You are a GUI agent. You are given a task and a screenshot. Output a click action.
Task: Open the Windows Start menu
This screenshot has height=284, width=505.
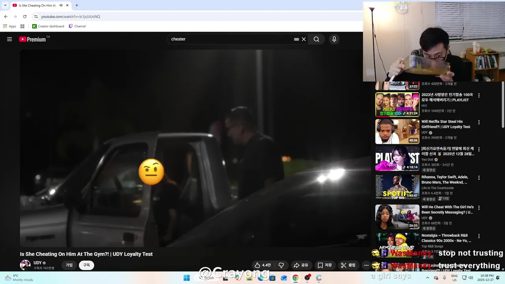(x=187, y=278)
